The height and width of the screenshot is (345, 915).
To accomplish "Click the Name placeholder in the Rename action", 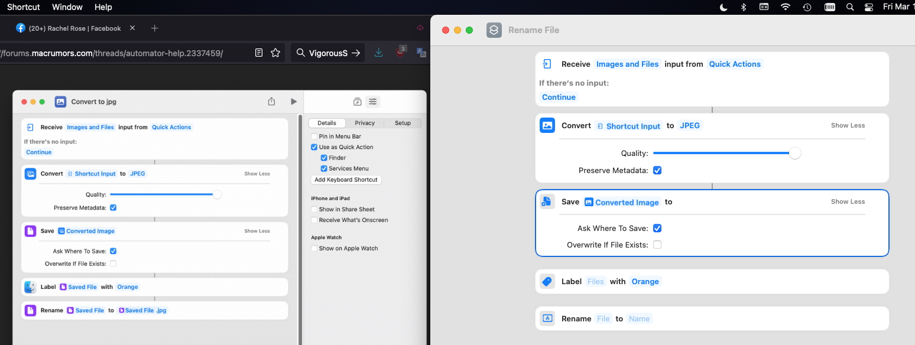I will 639,318.
